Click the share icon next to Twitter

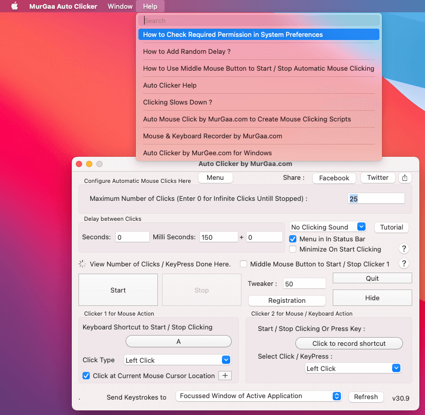405,178
